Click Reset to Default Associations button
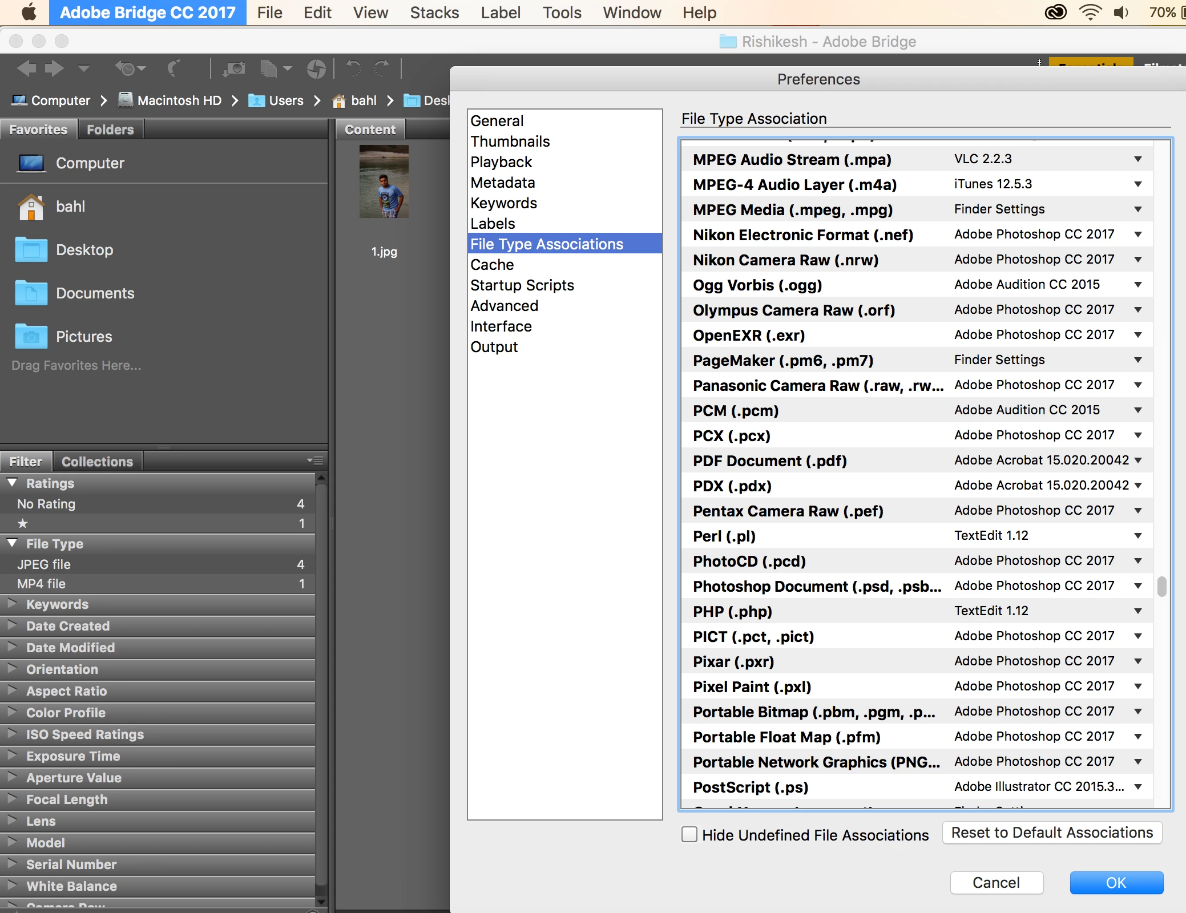The image size is (1186, 913). point(1052,833)
